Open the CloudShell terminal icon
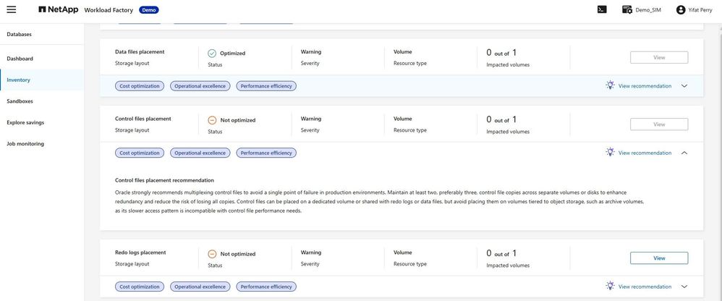 click(x=601, y=9)
